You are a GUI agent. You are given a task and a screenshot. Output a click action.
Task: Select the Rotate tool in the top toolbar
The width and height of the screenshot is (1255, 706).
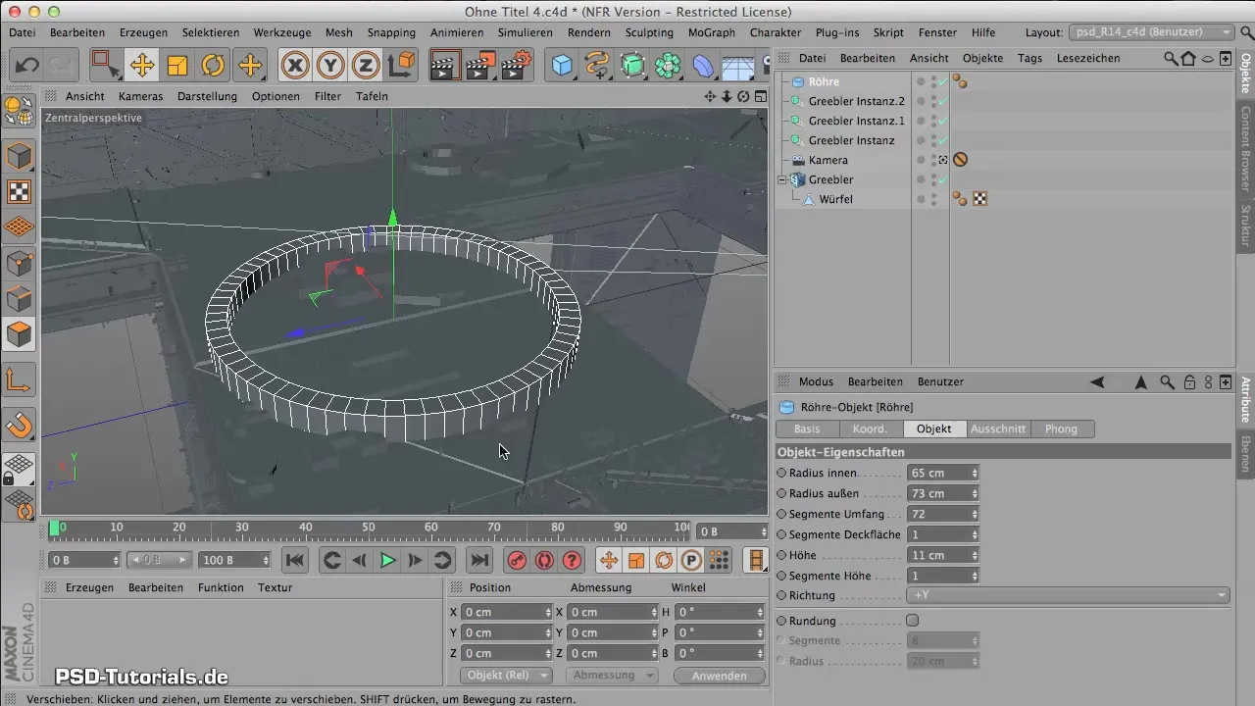[x=213, y=66]
